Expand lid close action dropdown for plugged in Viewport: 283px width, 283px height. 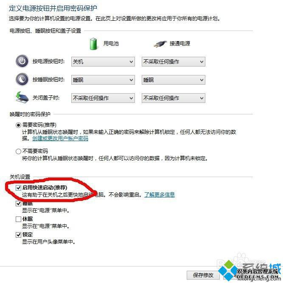tap(173, 98)
